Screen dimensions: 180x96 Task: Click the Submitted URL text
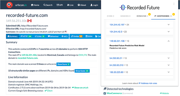coord(27,26)
